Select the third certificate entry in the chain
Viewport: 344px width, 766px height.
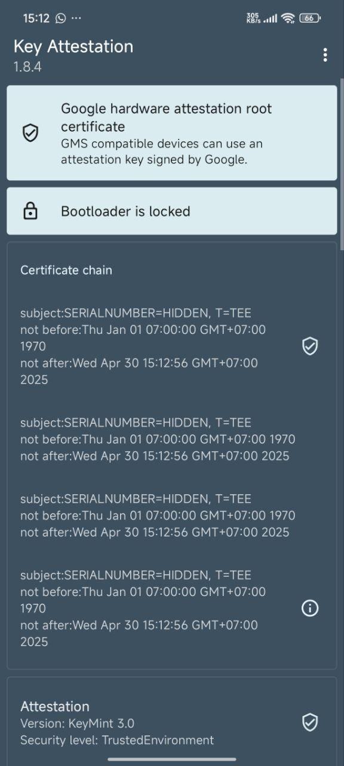coord(172,515)
